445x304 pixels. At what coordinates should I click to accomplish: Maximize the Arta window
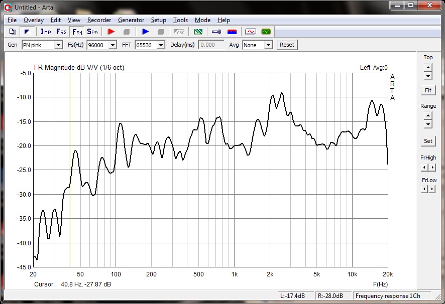pyautogui.click(x=411, y=6)
